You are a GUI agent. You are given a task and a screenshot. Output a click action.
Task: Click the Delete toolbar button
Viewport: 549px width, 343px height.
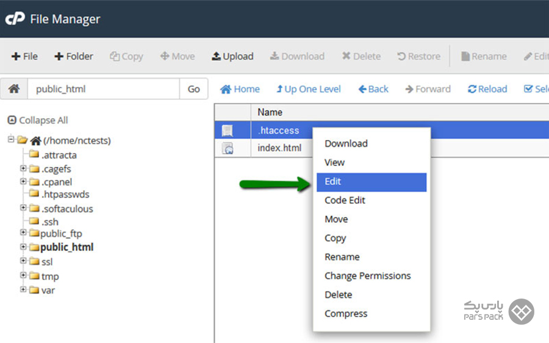[x=361, y=56]
